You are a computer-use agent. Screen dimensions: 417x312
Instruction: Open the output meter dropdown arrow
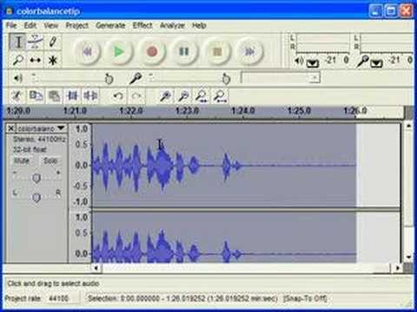(x=313, y=63)
